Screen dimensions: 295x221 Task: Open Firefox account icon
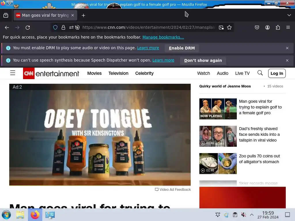click(267, 27)
